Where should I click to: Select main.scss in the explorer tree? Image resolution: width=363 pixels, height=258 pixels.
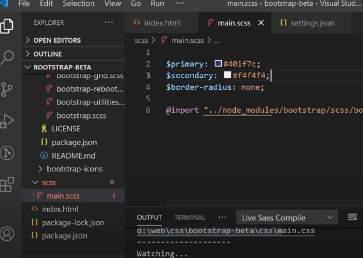coord(73,196)
